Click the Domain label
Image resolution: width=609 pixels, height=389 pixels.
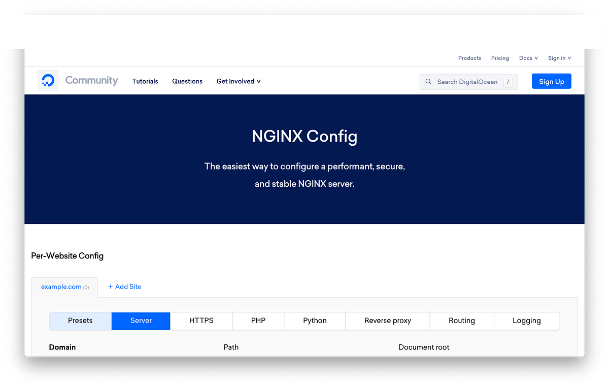coord(62,347)
